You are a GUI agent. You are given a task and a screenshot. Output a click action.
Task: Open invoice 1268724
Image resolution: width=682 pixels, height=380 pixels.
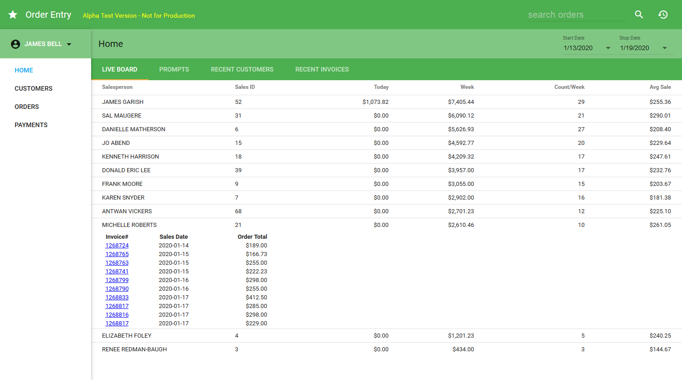pyautogui.click(x=117, y=246)
